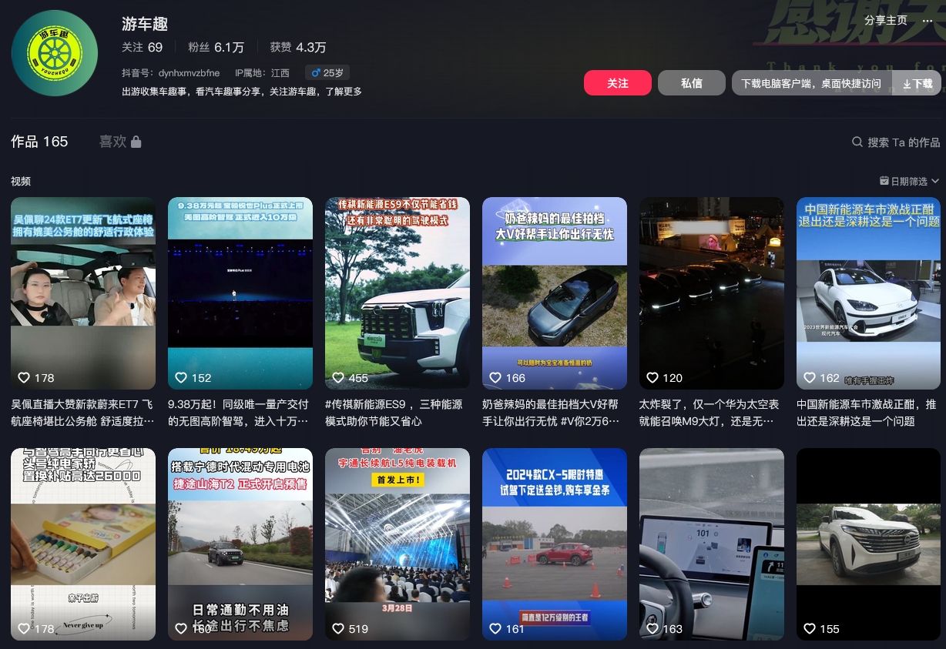Open the 游车趣 profile avatar
Viewport: 946px width, 649px height.
point(55,53)
